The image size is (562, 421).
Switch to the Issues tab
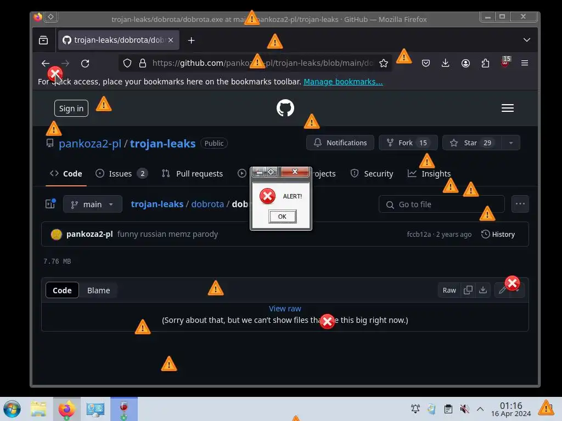tap(121, 174)
